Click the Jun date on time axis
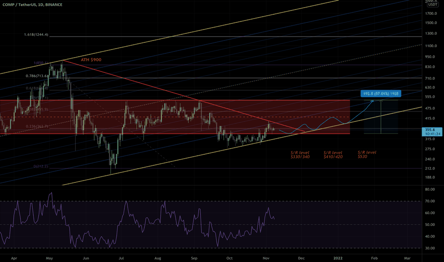Viewport: 444px width, 262px height. tap(86, 258)
